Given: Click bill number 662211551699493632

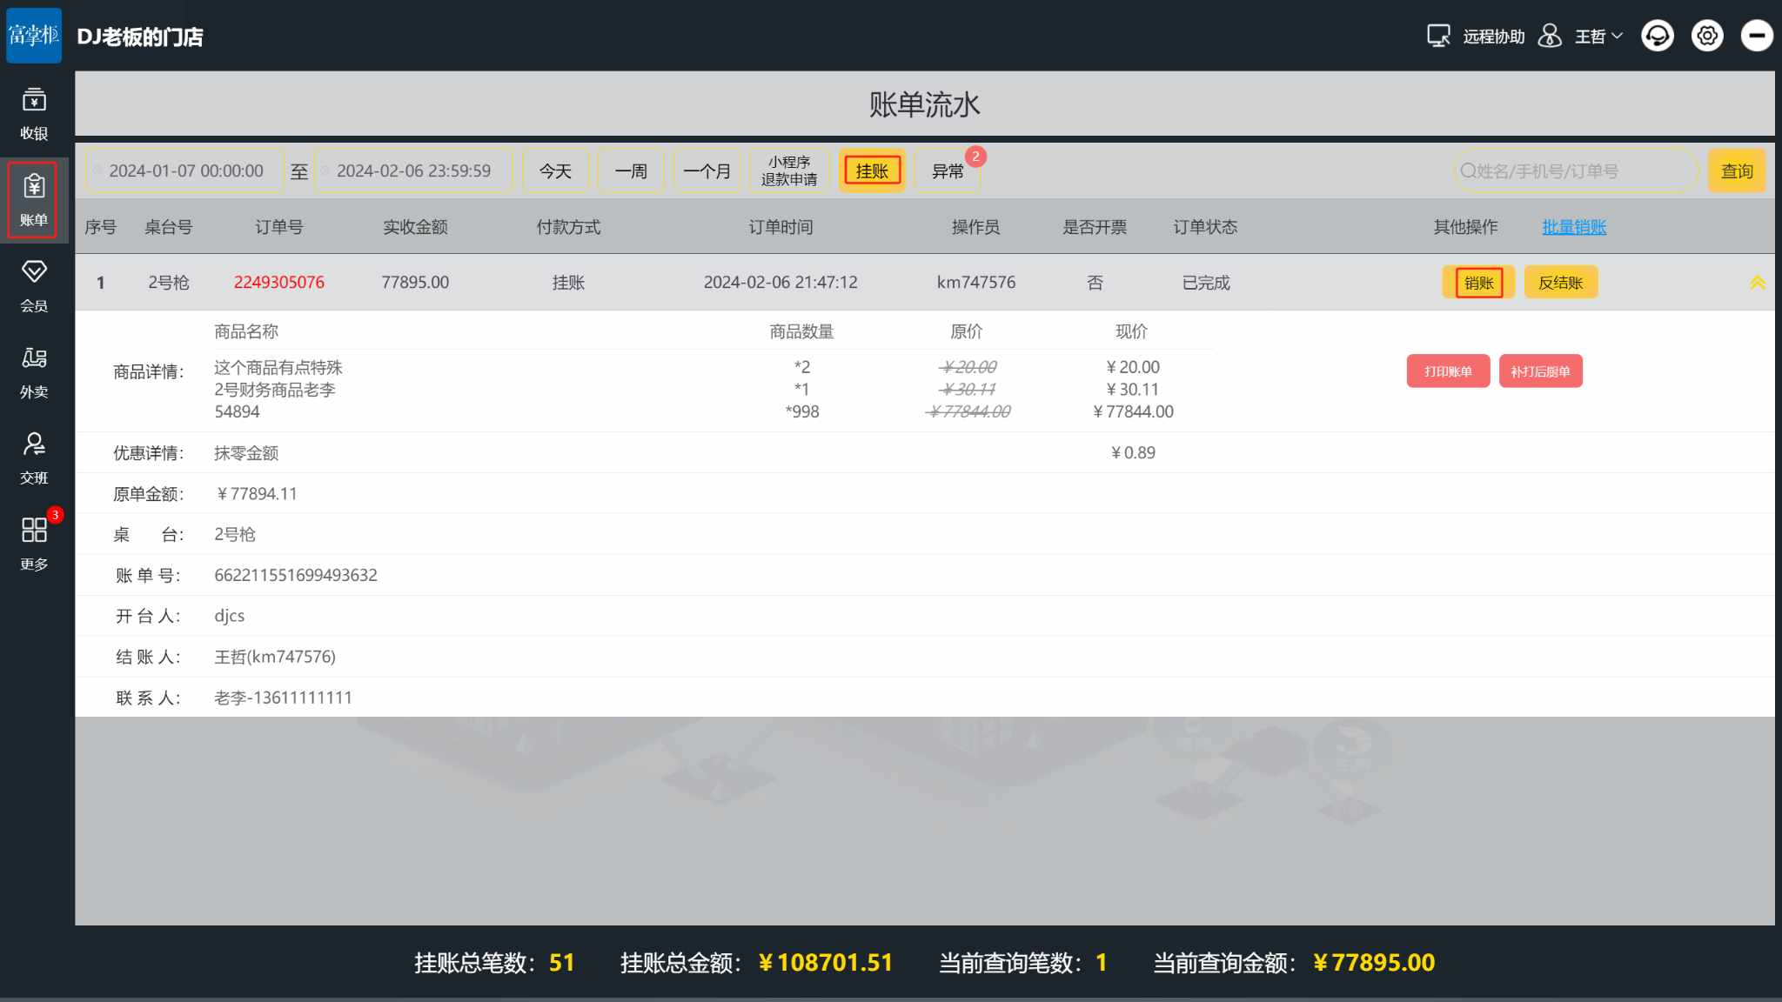Looking at the screenshot, I should 296,575.
